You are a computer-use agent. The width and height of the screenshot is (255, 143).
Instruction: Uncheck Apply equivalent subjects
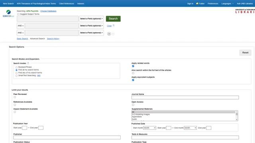(133, 80)
